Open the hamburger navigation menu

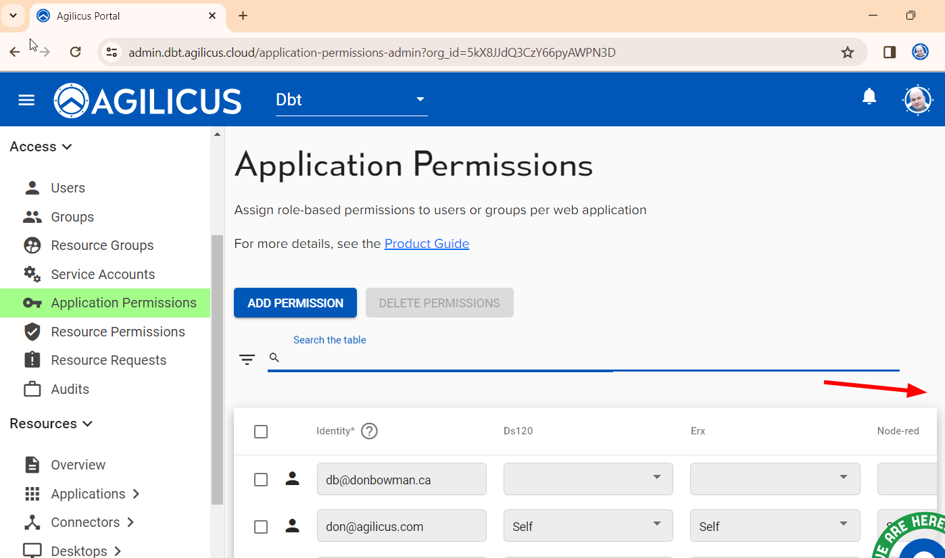[26, 100]
